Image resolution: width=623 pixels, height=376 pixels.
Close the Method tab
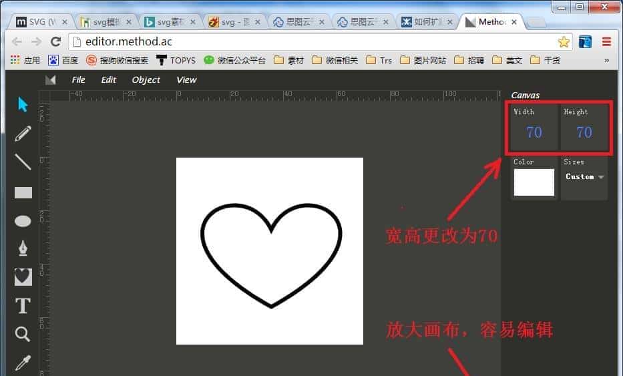point(514,22)
